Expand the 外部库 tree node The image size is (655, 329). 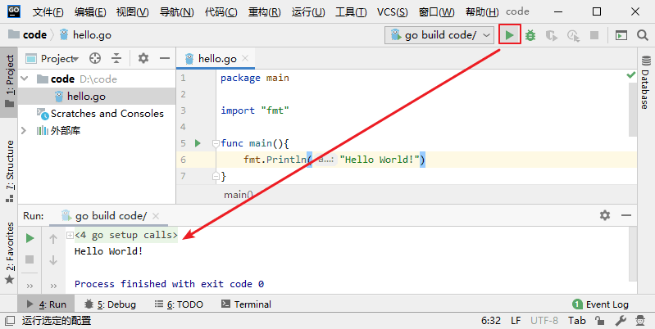pyautogui.click(x=24, y=130)
